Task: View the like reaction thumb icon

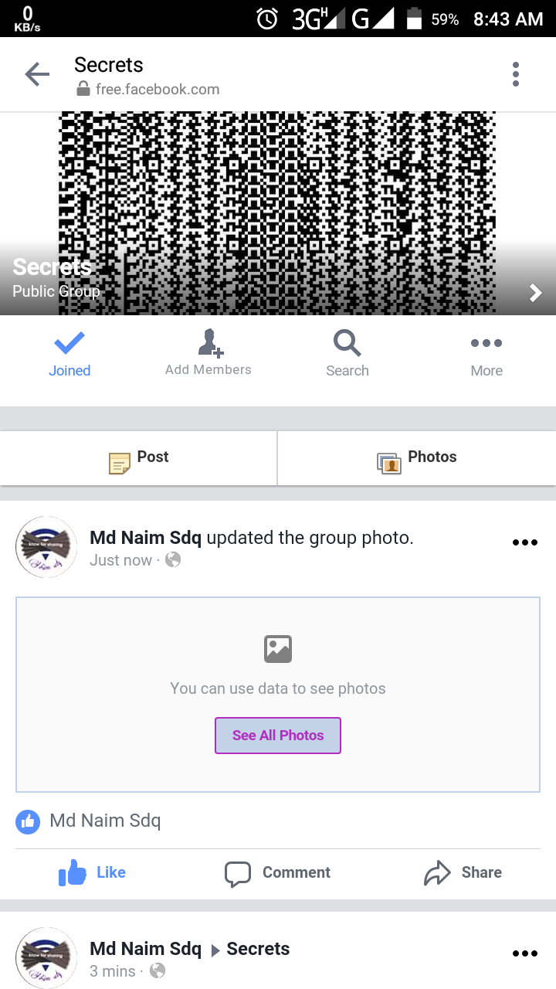Action: point(28,822)
